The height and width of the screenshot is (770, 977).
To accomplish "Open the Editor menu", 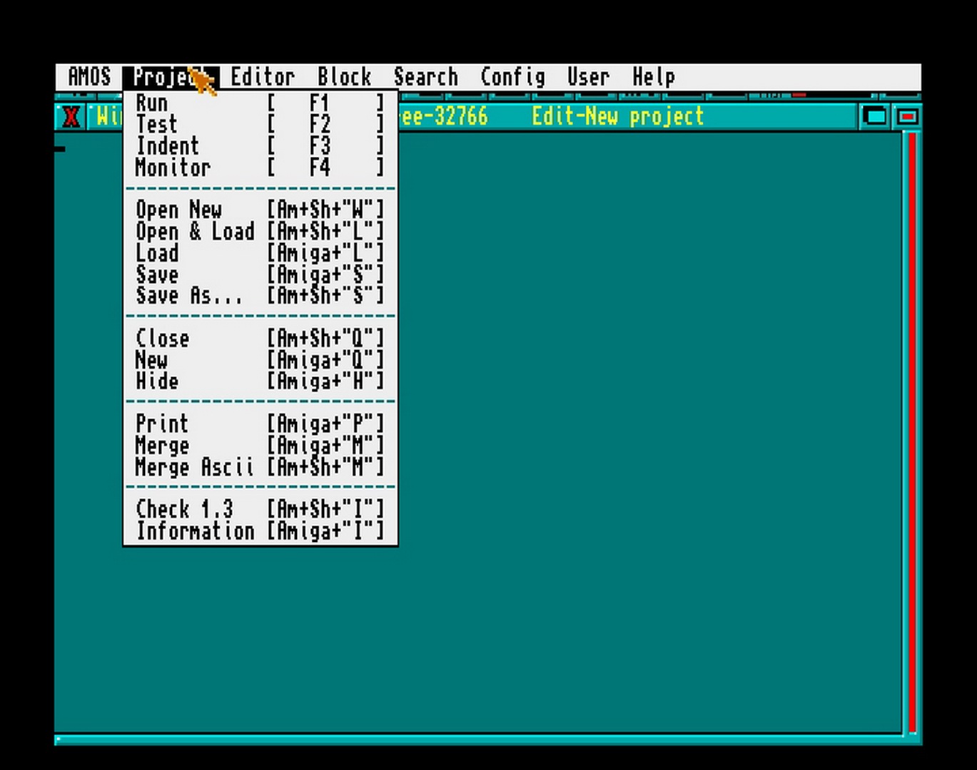I will [x=262, y=77].
